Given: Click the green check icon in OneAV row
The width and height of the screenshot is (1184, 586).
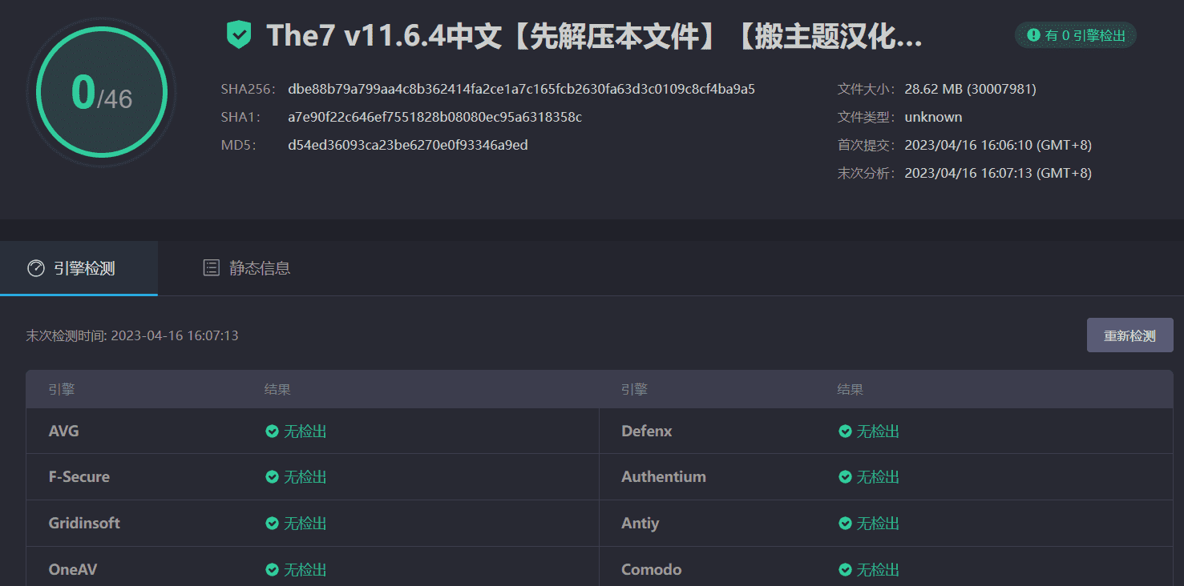Looking at the screenshot, I should tap(273, 570).
